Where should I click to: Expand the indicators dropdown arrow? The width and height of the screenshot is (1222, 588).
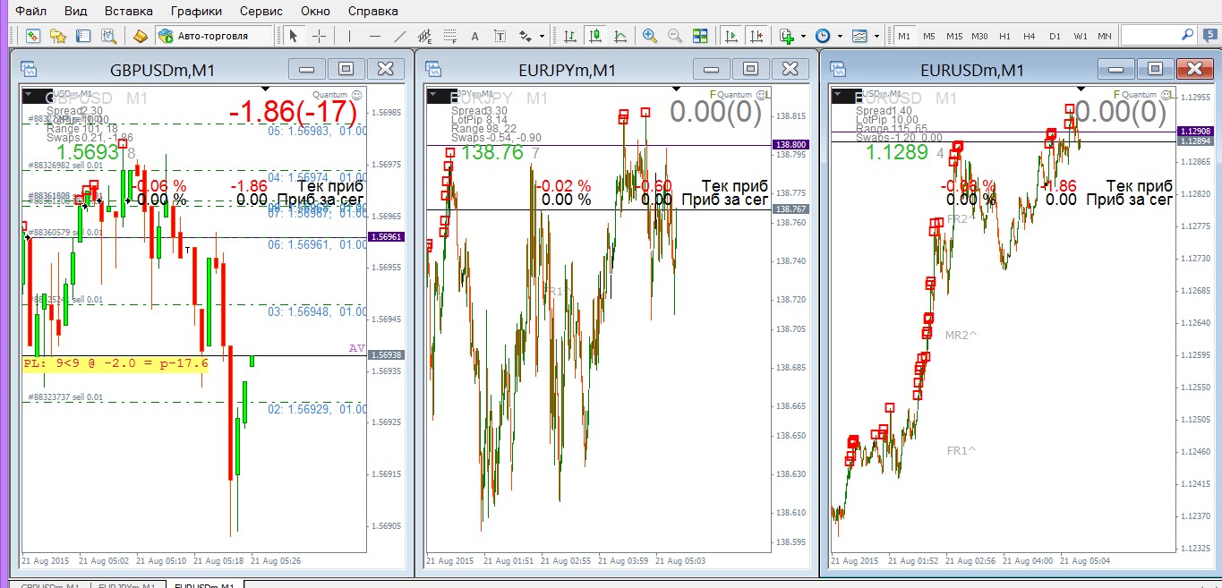tap(803, 37)
